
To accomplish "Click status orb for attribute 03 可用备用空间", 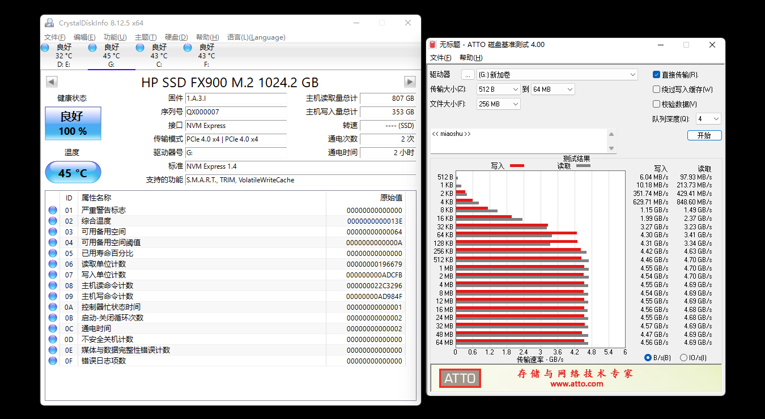I will click(53, 232).
